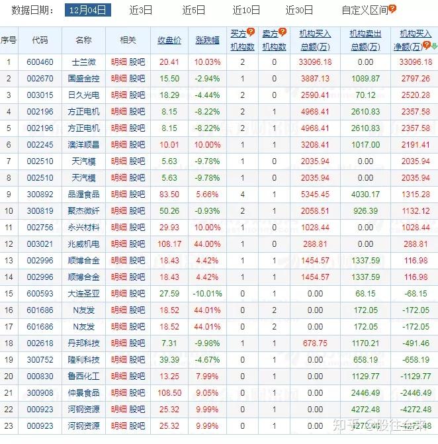
Task: Click stock name 鲁西化工
Action: [83, 377]
